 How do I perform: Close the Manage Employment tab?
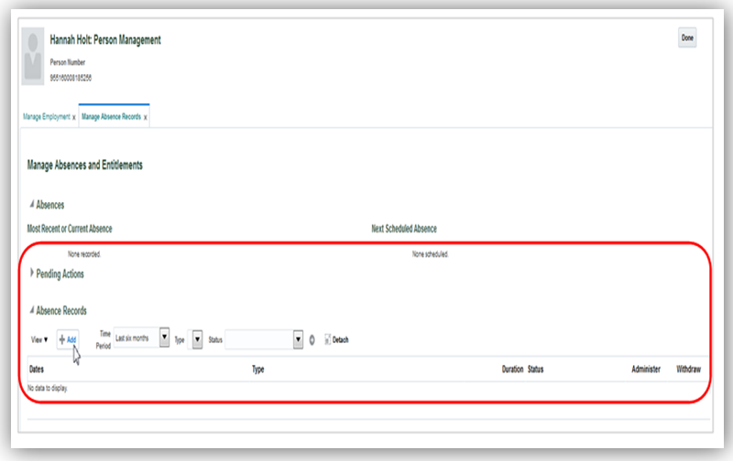pos(74,118)
